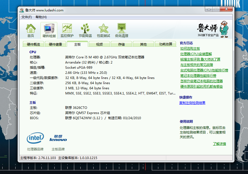Click the 了解详情 link
248x174 pixels.
click(219, 144)
